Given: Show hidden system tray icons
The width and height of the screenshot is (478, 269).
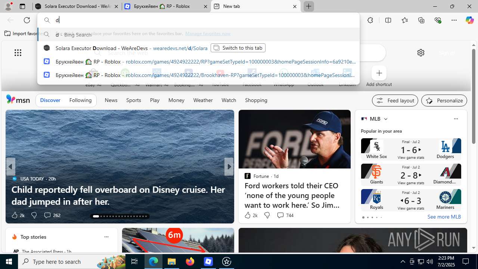Looking at the screenshot, I should click(x=403, y=262).
